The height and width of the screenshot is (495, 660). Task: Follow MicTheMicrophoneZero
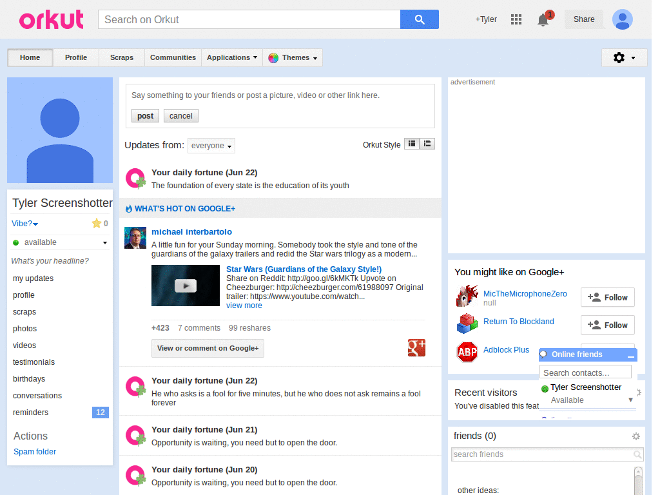tap(607, 298)
